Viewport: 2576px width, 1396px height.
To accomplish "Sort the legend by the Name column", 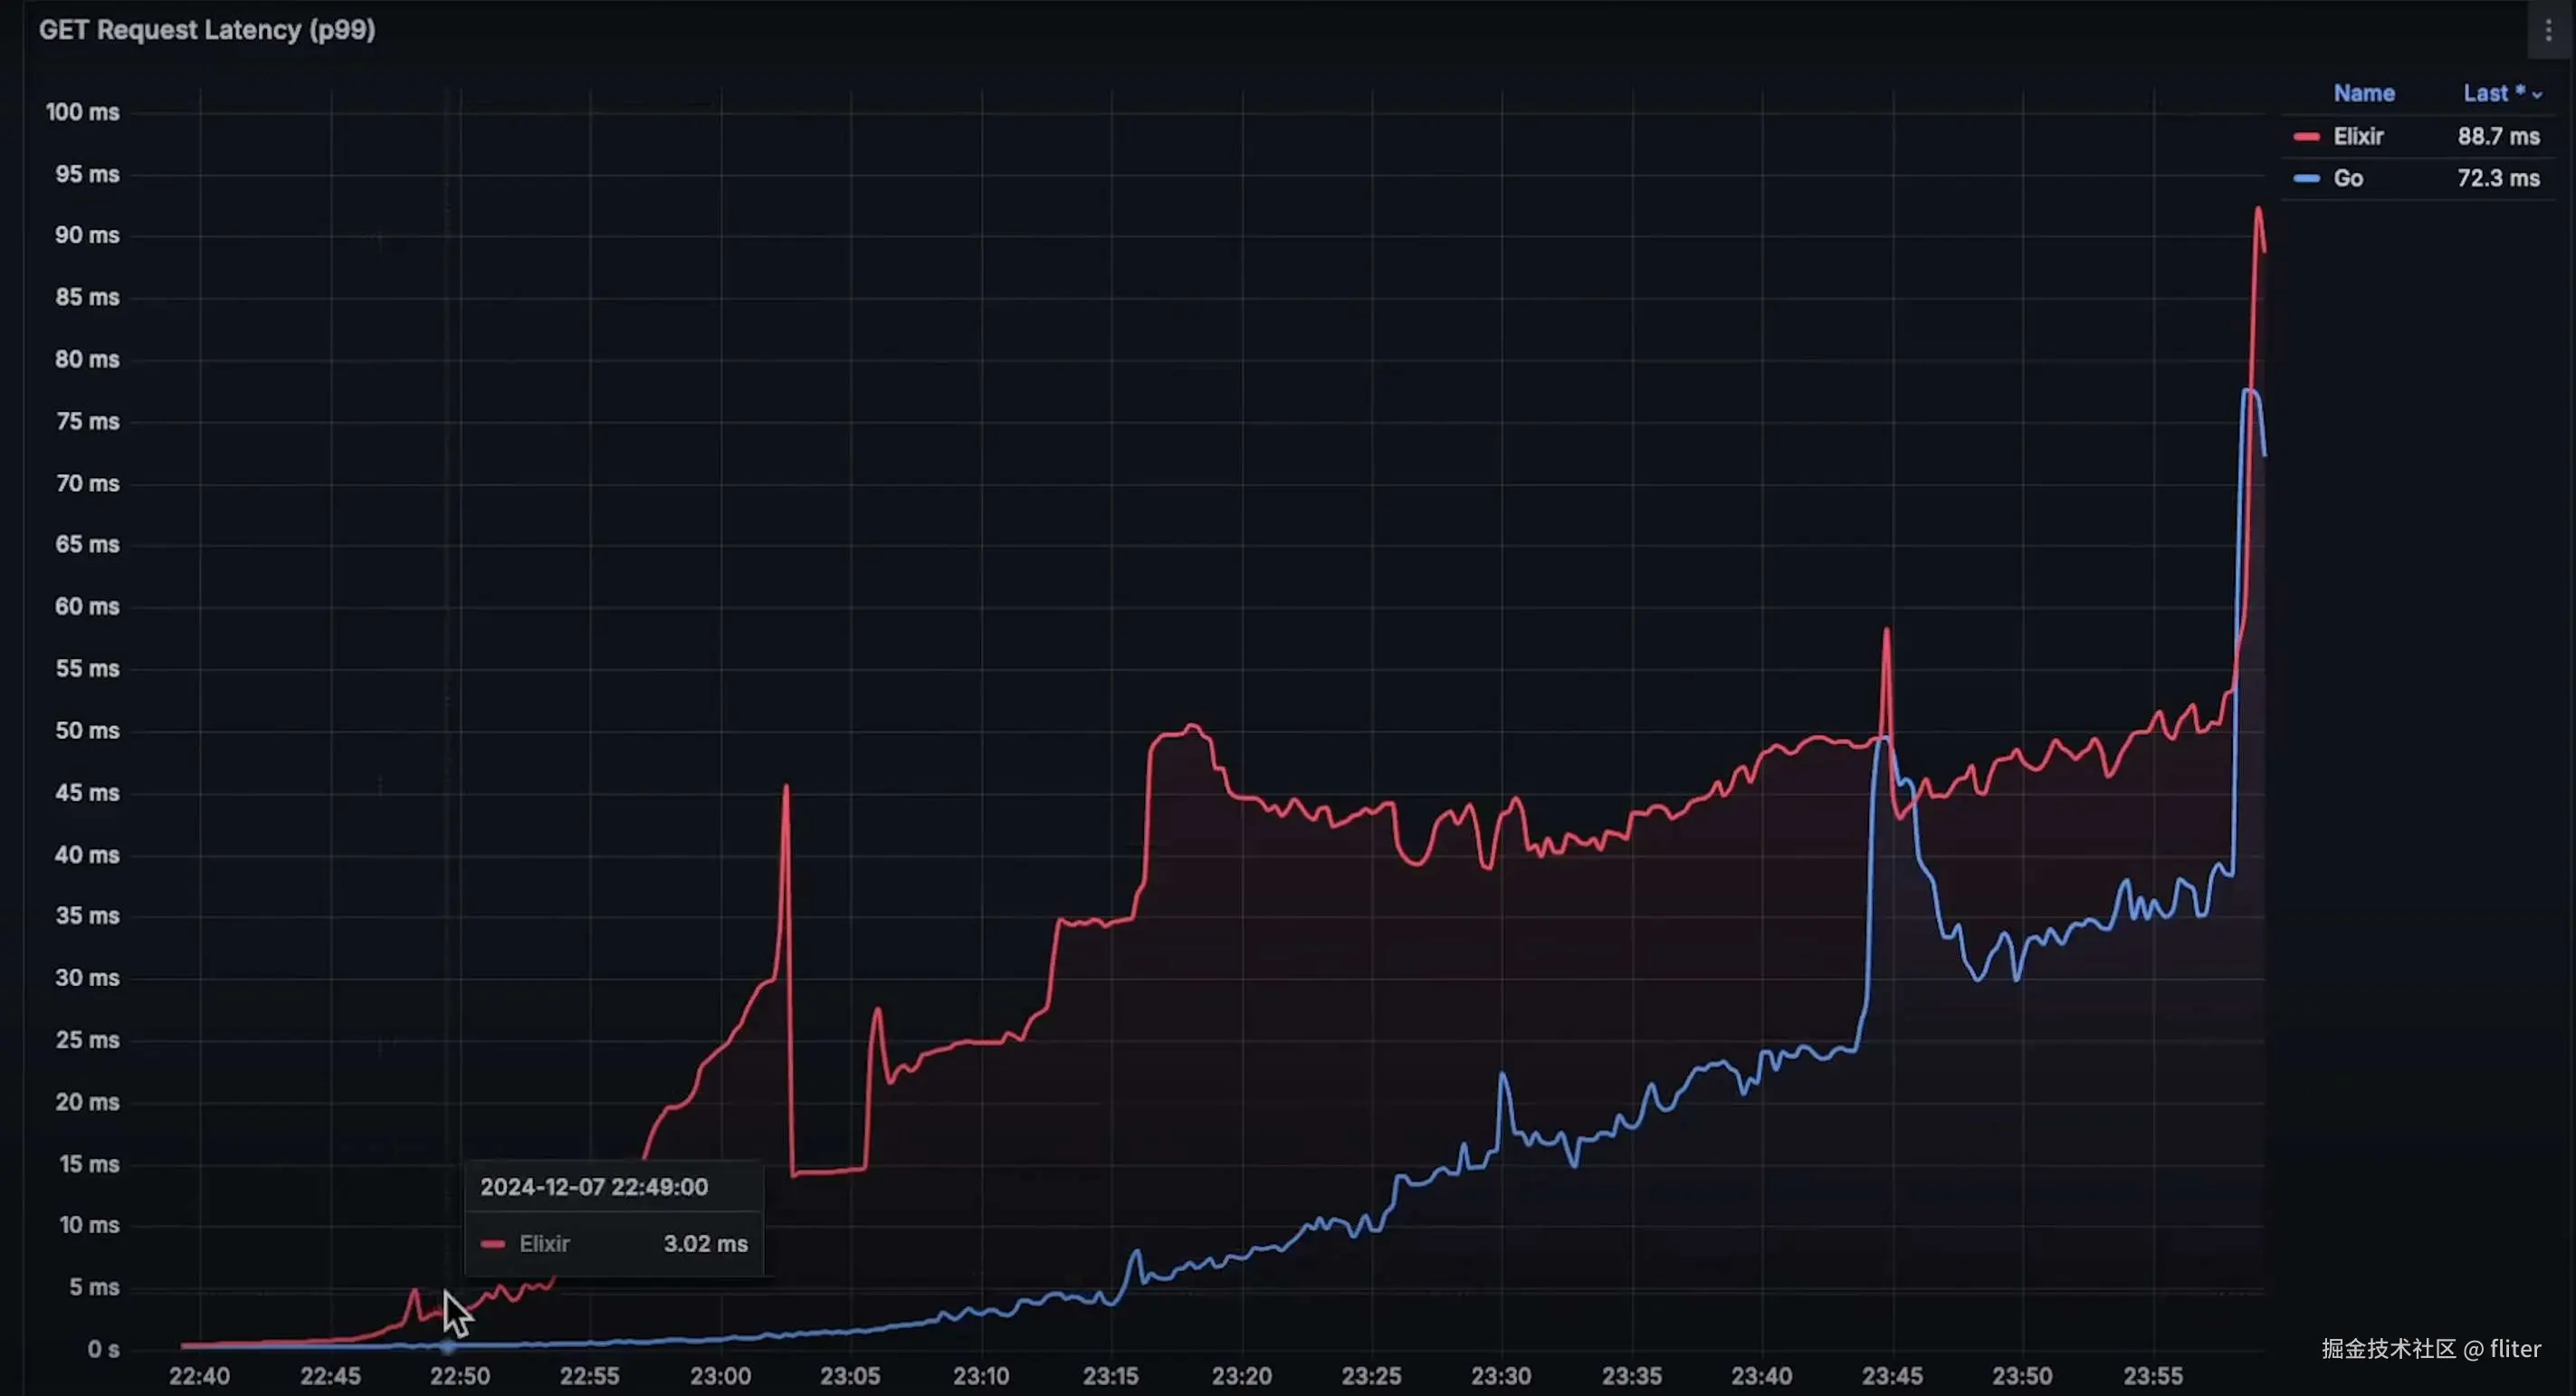I will [2363, 94].
